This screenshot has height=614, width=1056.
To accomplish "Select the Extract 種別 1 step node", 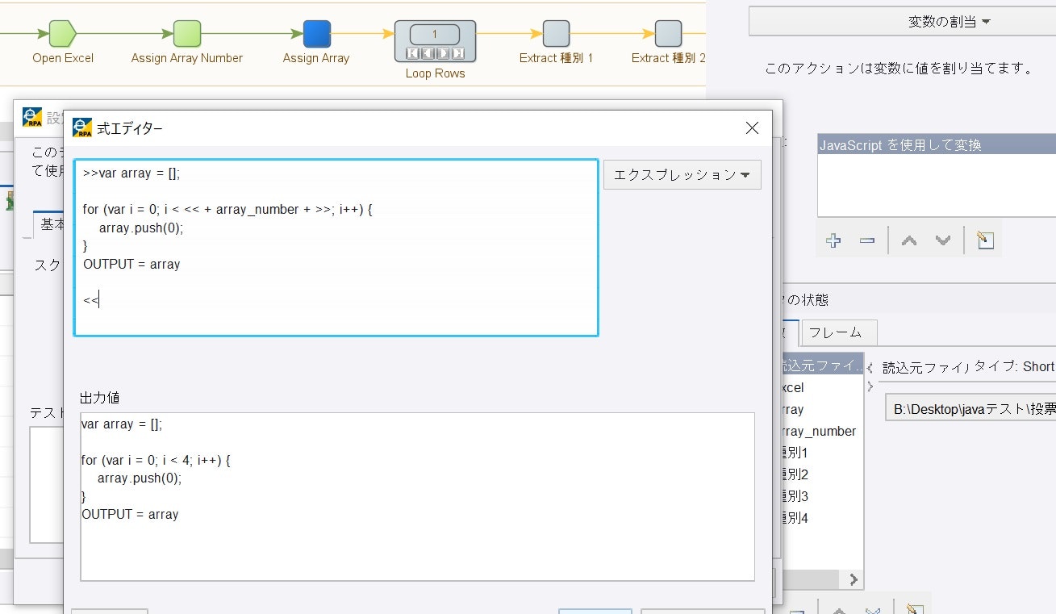I will (x=556, y=34).
